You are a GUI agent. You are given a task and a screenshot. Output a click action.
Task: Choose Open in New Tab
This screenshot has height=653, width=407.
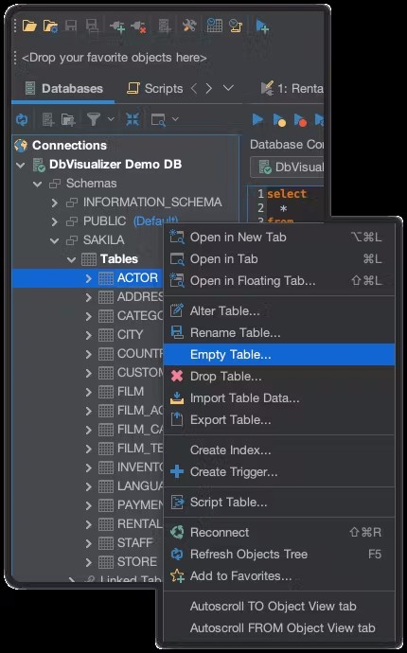coord(278,238)
